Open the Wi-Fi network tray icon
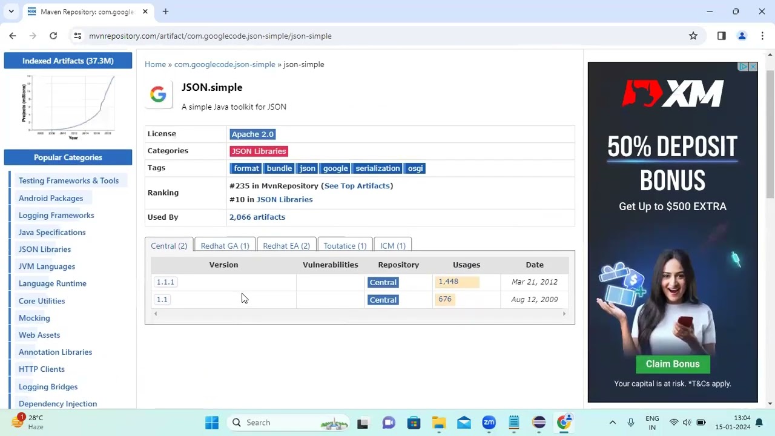775x436 pixels. pyautogui.click(x=673, y=423)
